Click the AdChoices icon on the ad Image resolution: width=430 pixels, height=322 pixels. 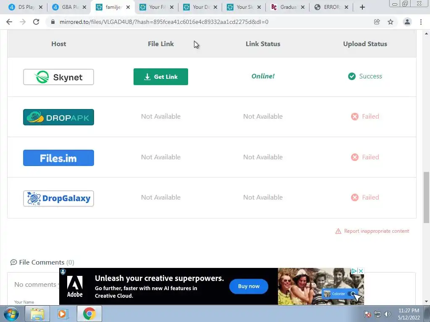point(354,271)
